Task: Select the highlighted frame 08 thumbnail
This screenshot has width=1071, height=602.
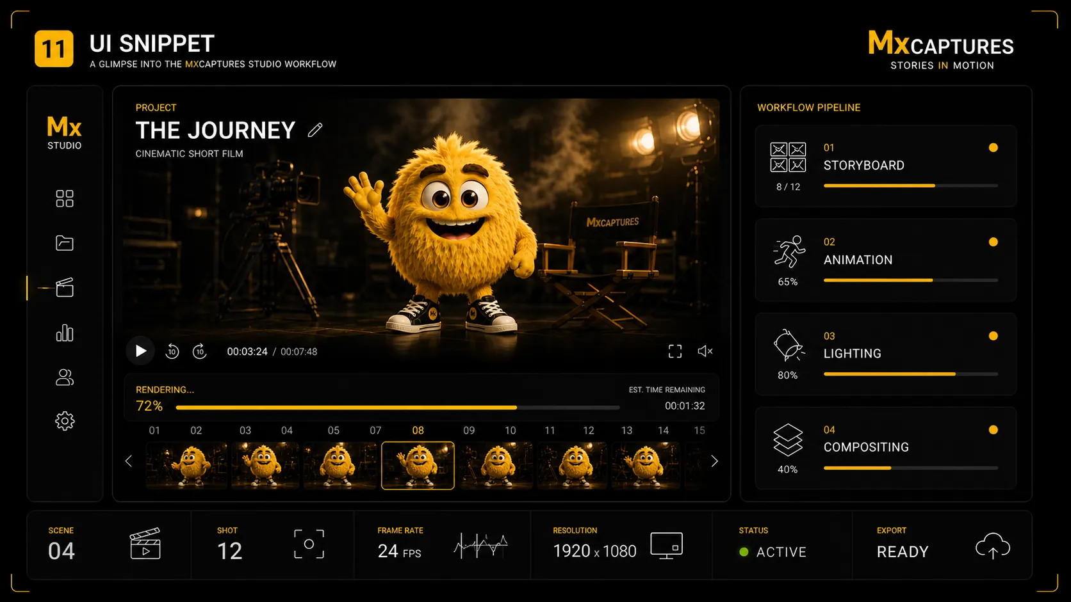Action: click(418, 466)
